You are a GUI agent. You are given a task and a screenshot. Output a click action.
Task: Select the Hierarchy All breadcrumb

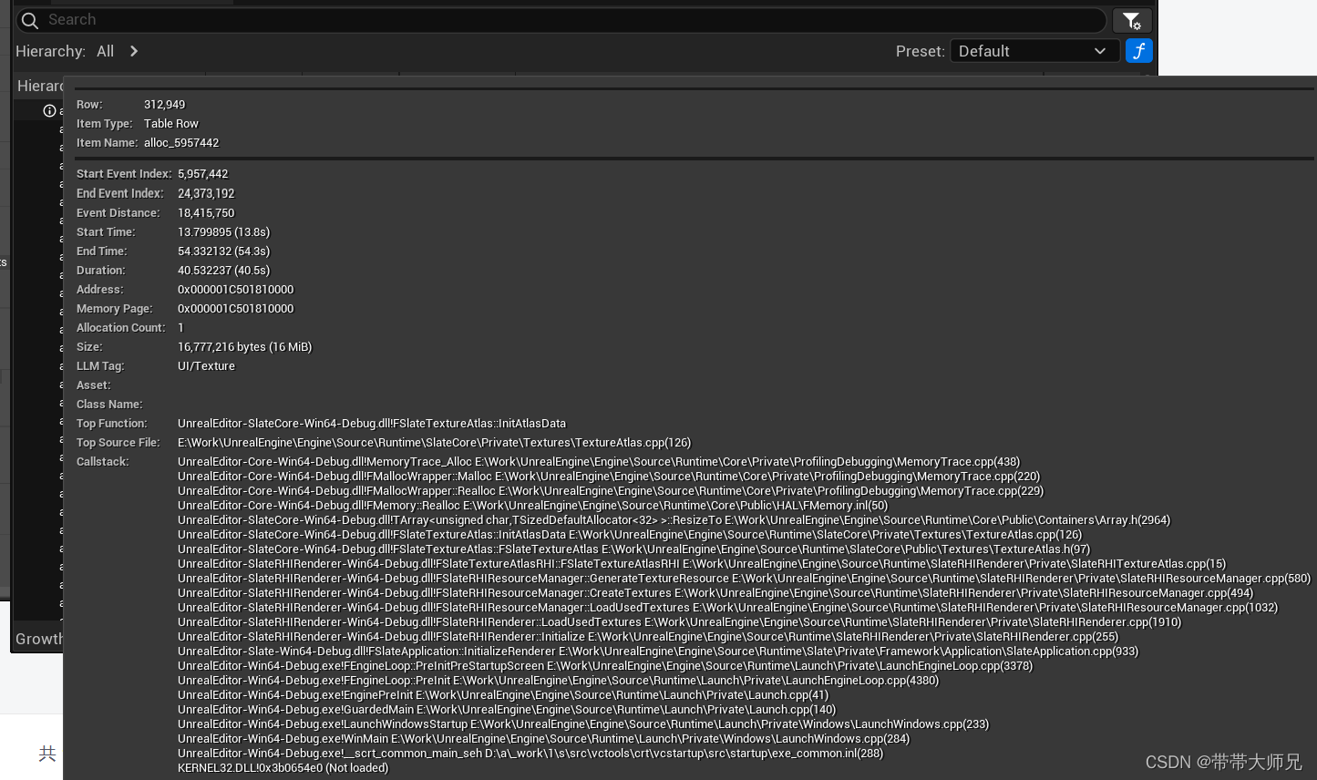pyautogui.click(x=106, y=51)
